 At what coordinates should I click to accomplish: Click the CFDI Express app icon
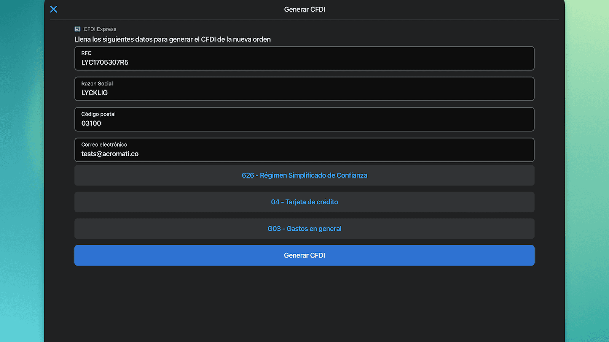coord(78,29)
